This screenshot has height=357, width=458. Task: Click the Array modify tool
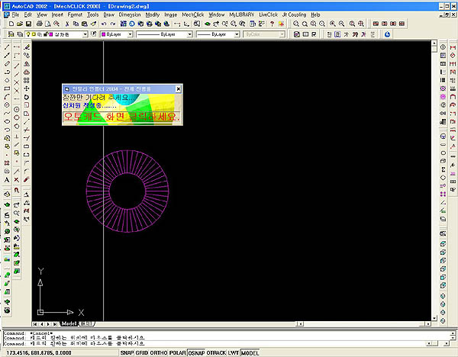pos(27,80)
